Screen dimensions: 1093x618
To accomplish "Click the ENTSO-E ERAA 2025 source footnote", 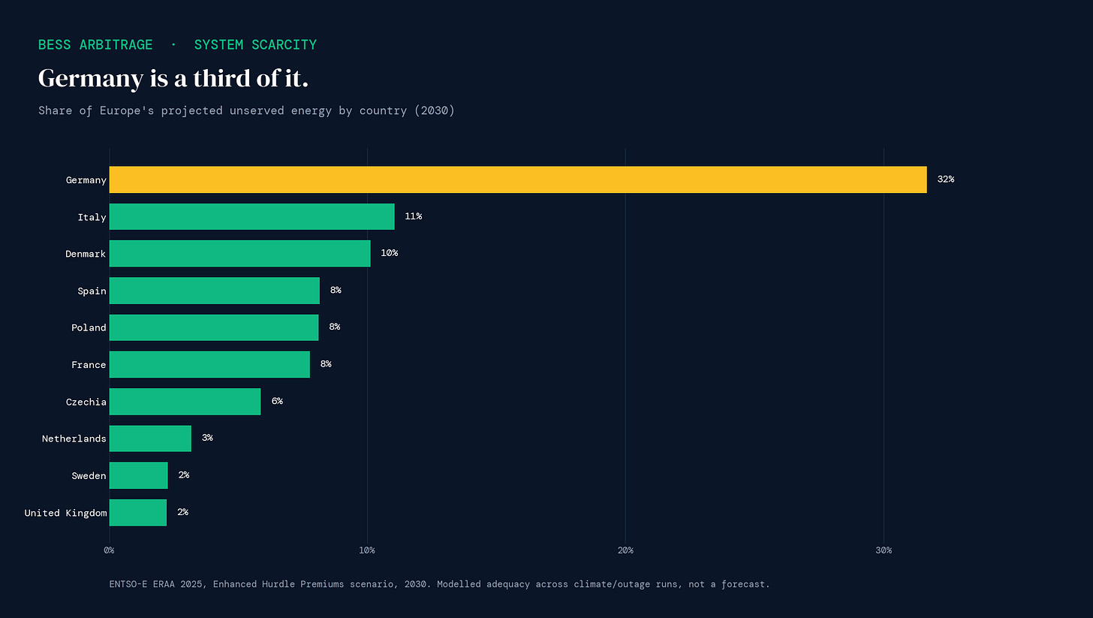I will (x=440, y=584).
